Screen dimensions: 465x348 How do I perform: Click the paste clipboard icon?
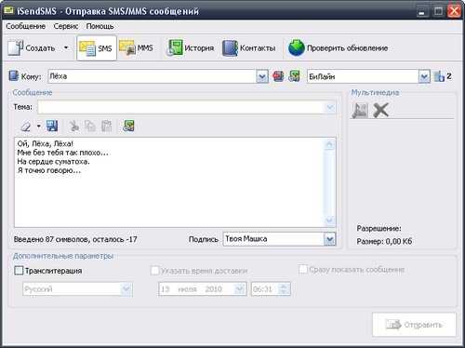coord(106,126)
